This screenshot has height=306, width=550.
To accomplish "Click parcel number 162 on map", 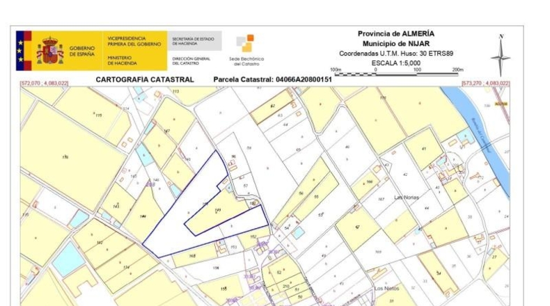I will [100, 243].
